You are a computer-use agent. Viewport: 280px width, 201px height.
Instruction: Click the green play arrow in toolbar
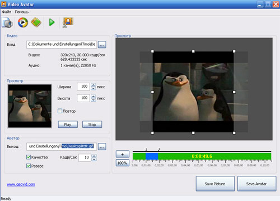tap(52, 22)
